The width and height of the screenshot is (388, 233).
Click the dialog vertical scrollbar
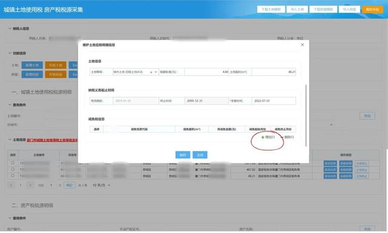[x=306, y=116]
